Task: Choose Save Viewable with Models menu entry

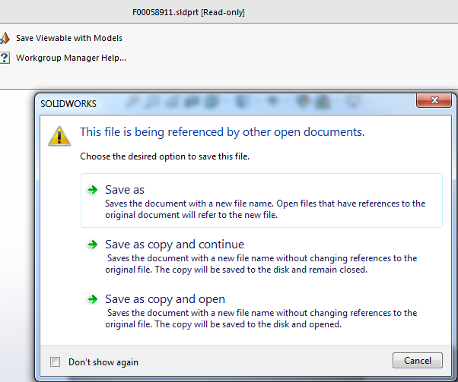Action: coord(69,38)
